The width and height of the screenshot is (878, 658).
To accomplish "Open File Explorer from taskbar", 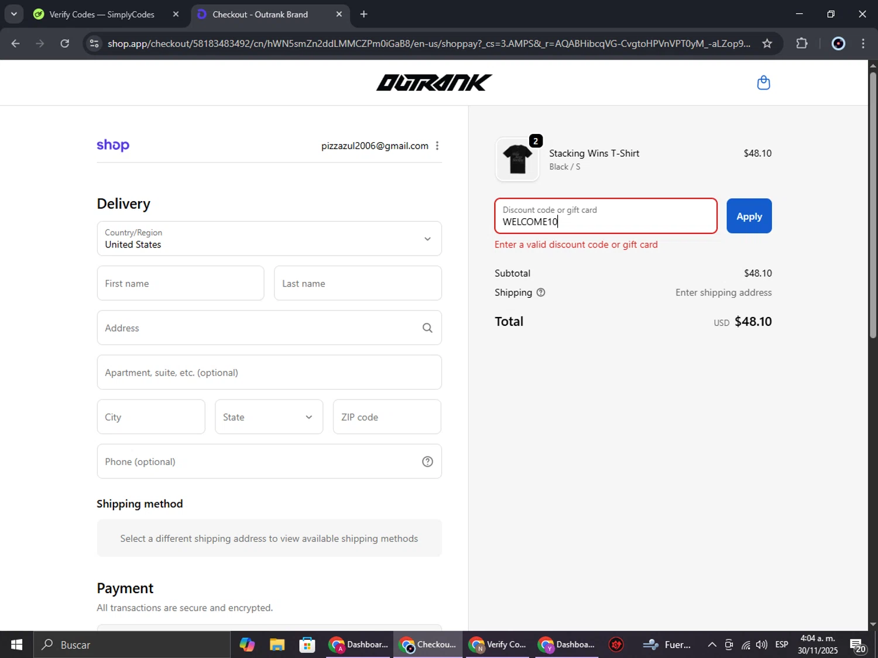I will (x=277, y=645).
